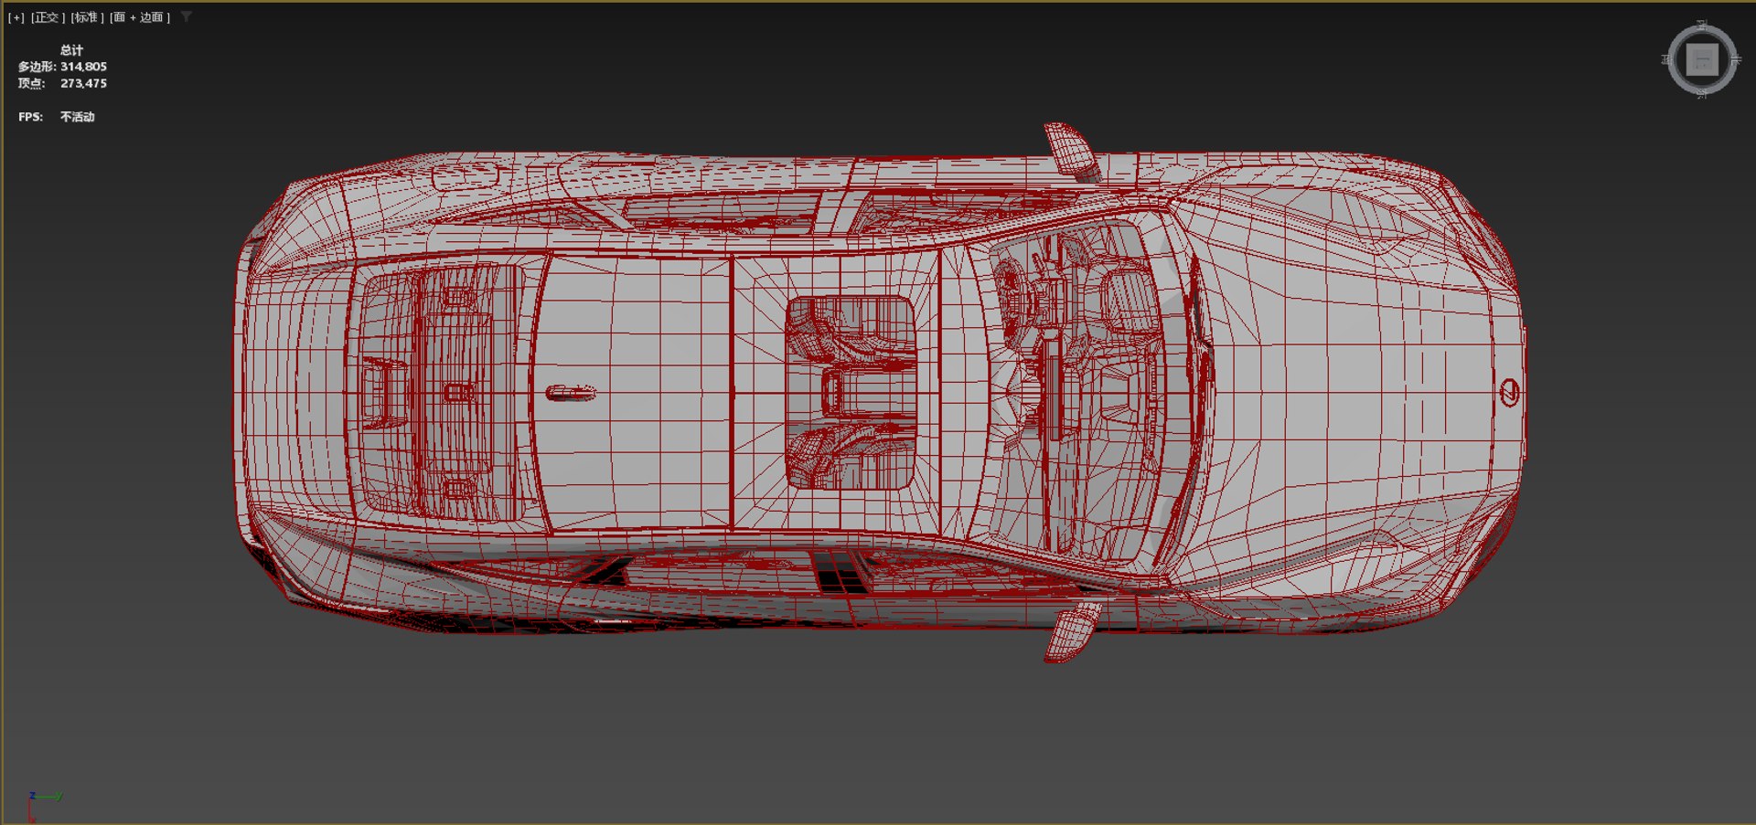Select the round emblem on the car's nose
The width and height of the screenshot is (1756, 825).
coord(1509,393)
